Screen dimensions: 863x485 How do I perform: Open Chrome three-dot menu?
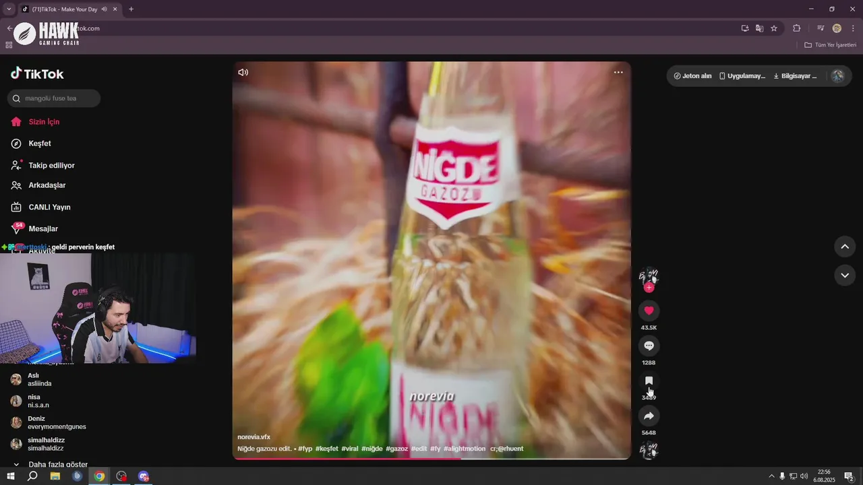tap(853, 28)
